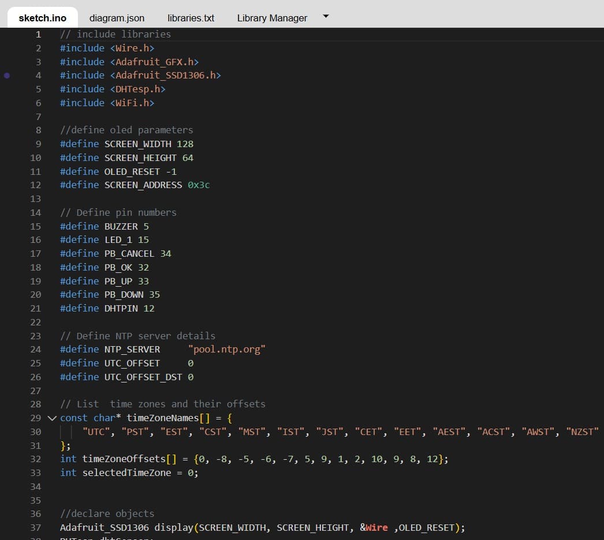This screenshot has width=604, height=540.
Task: Click the hex value 0x3c
Action: point(199,185)
